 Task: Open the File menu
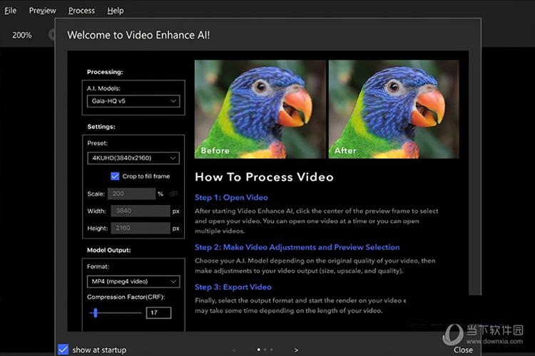[11, 11]
